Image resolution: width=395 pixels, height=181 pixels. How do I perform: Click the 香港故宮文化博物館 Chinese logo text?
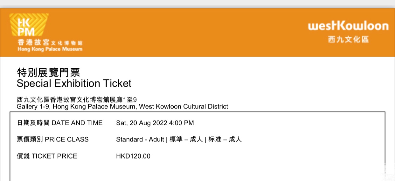(50, 43)
